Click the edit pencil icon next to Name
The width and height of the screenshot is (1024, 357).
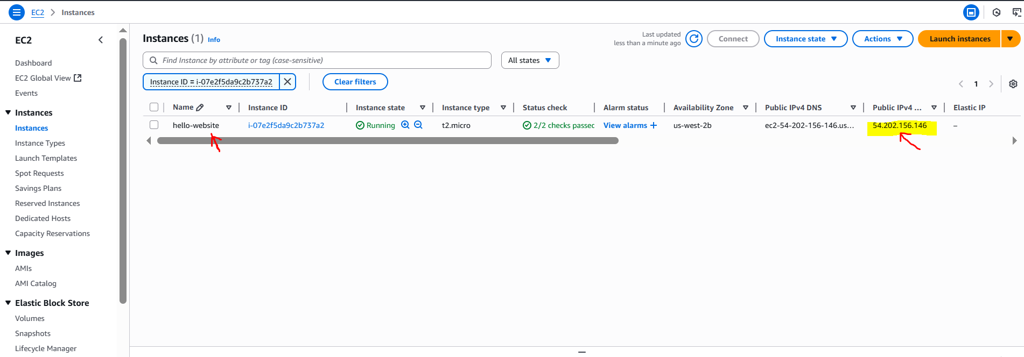click(200, 108)
